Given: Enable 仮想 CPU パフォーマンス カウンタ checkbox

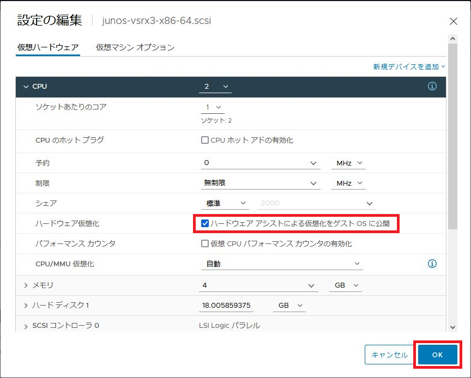Looking at the screenshot, I should coord(205,243).
